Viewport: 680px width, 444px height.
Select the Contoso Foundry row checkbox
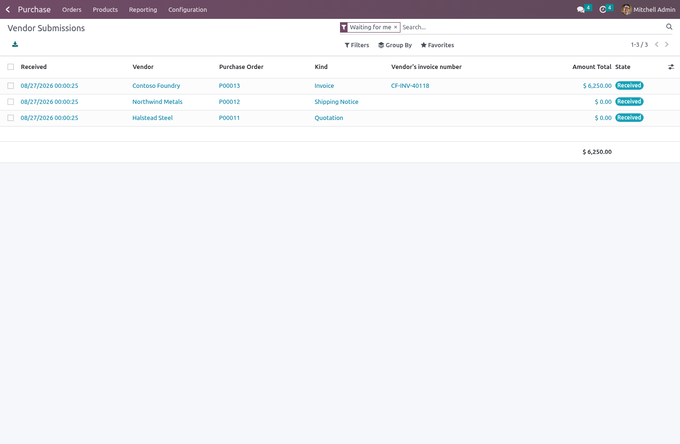[x=11, y=86]
